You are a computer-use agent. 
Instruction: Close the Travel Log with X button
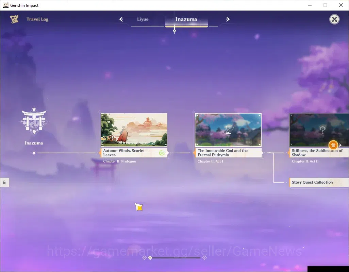pyautogui.click(x=334, y=19)
